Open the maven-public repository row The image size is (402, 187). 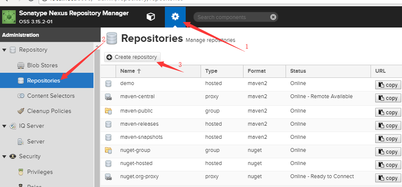251,112
